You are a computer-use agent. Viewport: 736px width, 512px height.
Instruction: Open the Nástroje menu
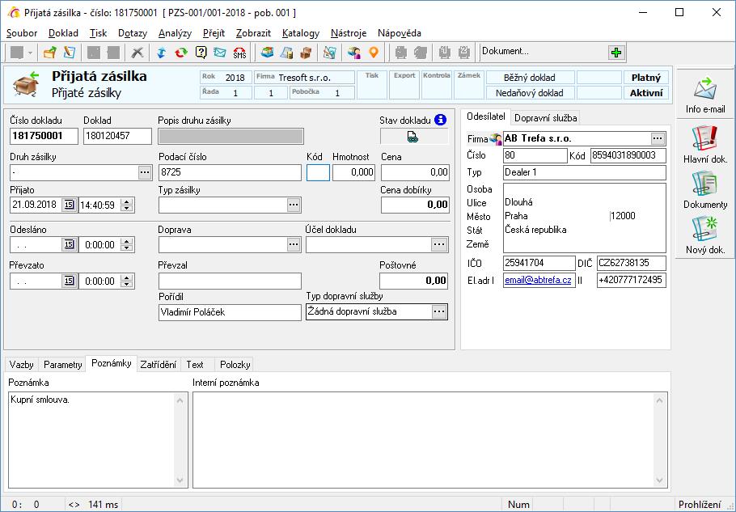pos(349,33)
